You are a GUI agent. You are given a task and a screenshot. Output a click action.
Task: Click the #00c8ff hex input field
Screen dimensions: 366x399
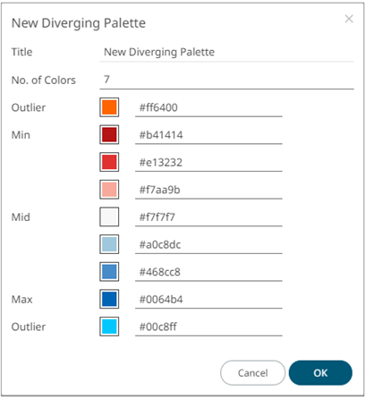[209, 327]
